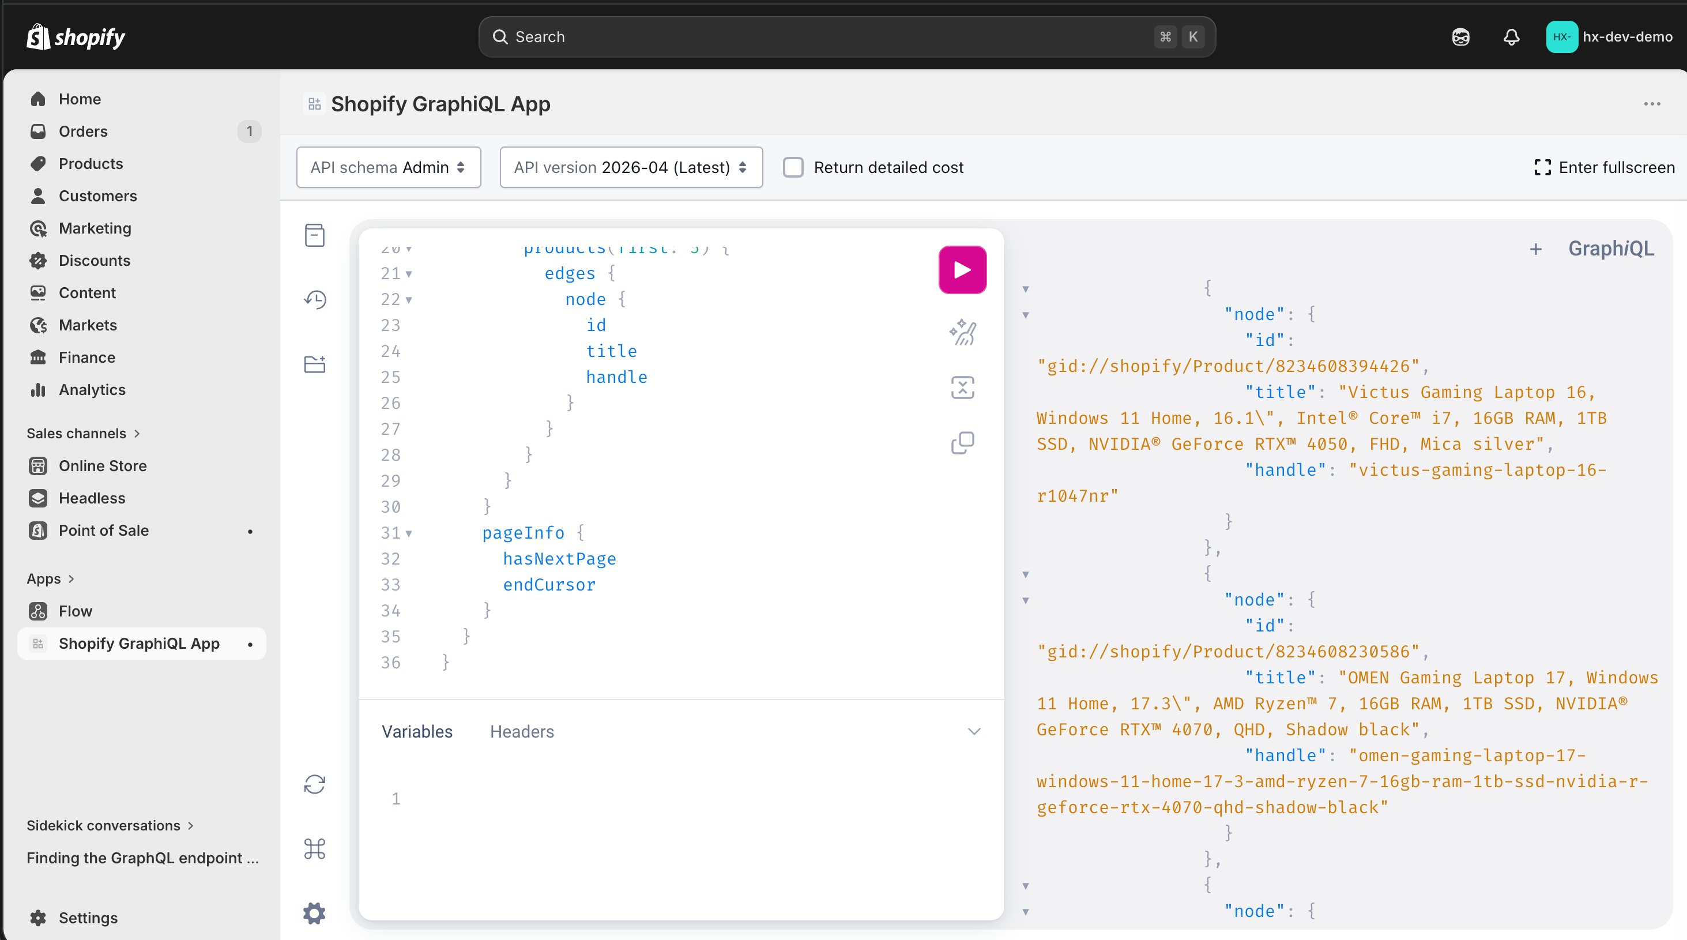Add a new tab with the plus button
Image resolution: width=1687 pixels, height=940 pixels.
tap(1537, 249)
